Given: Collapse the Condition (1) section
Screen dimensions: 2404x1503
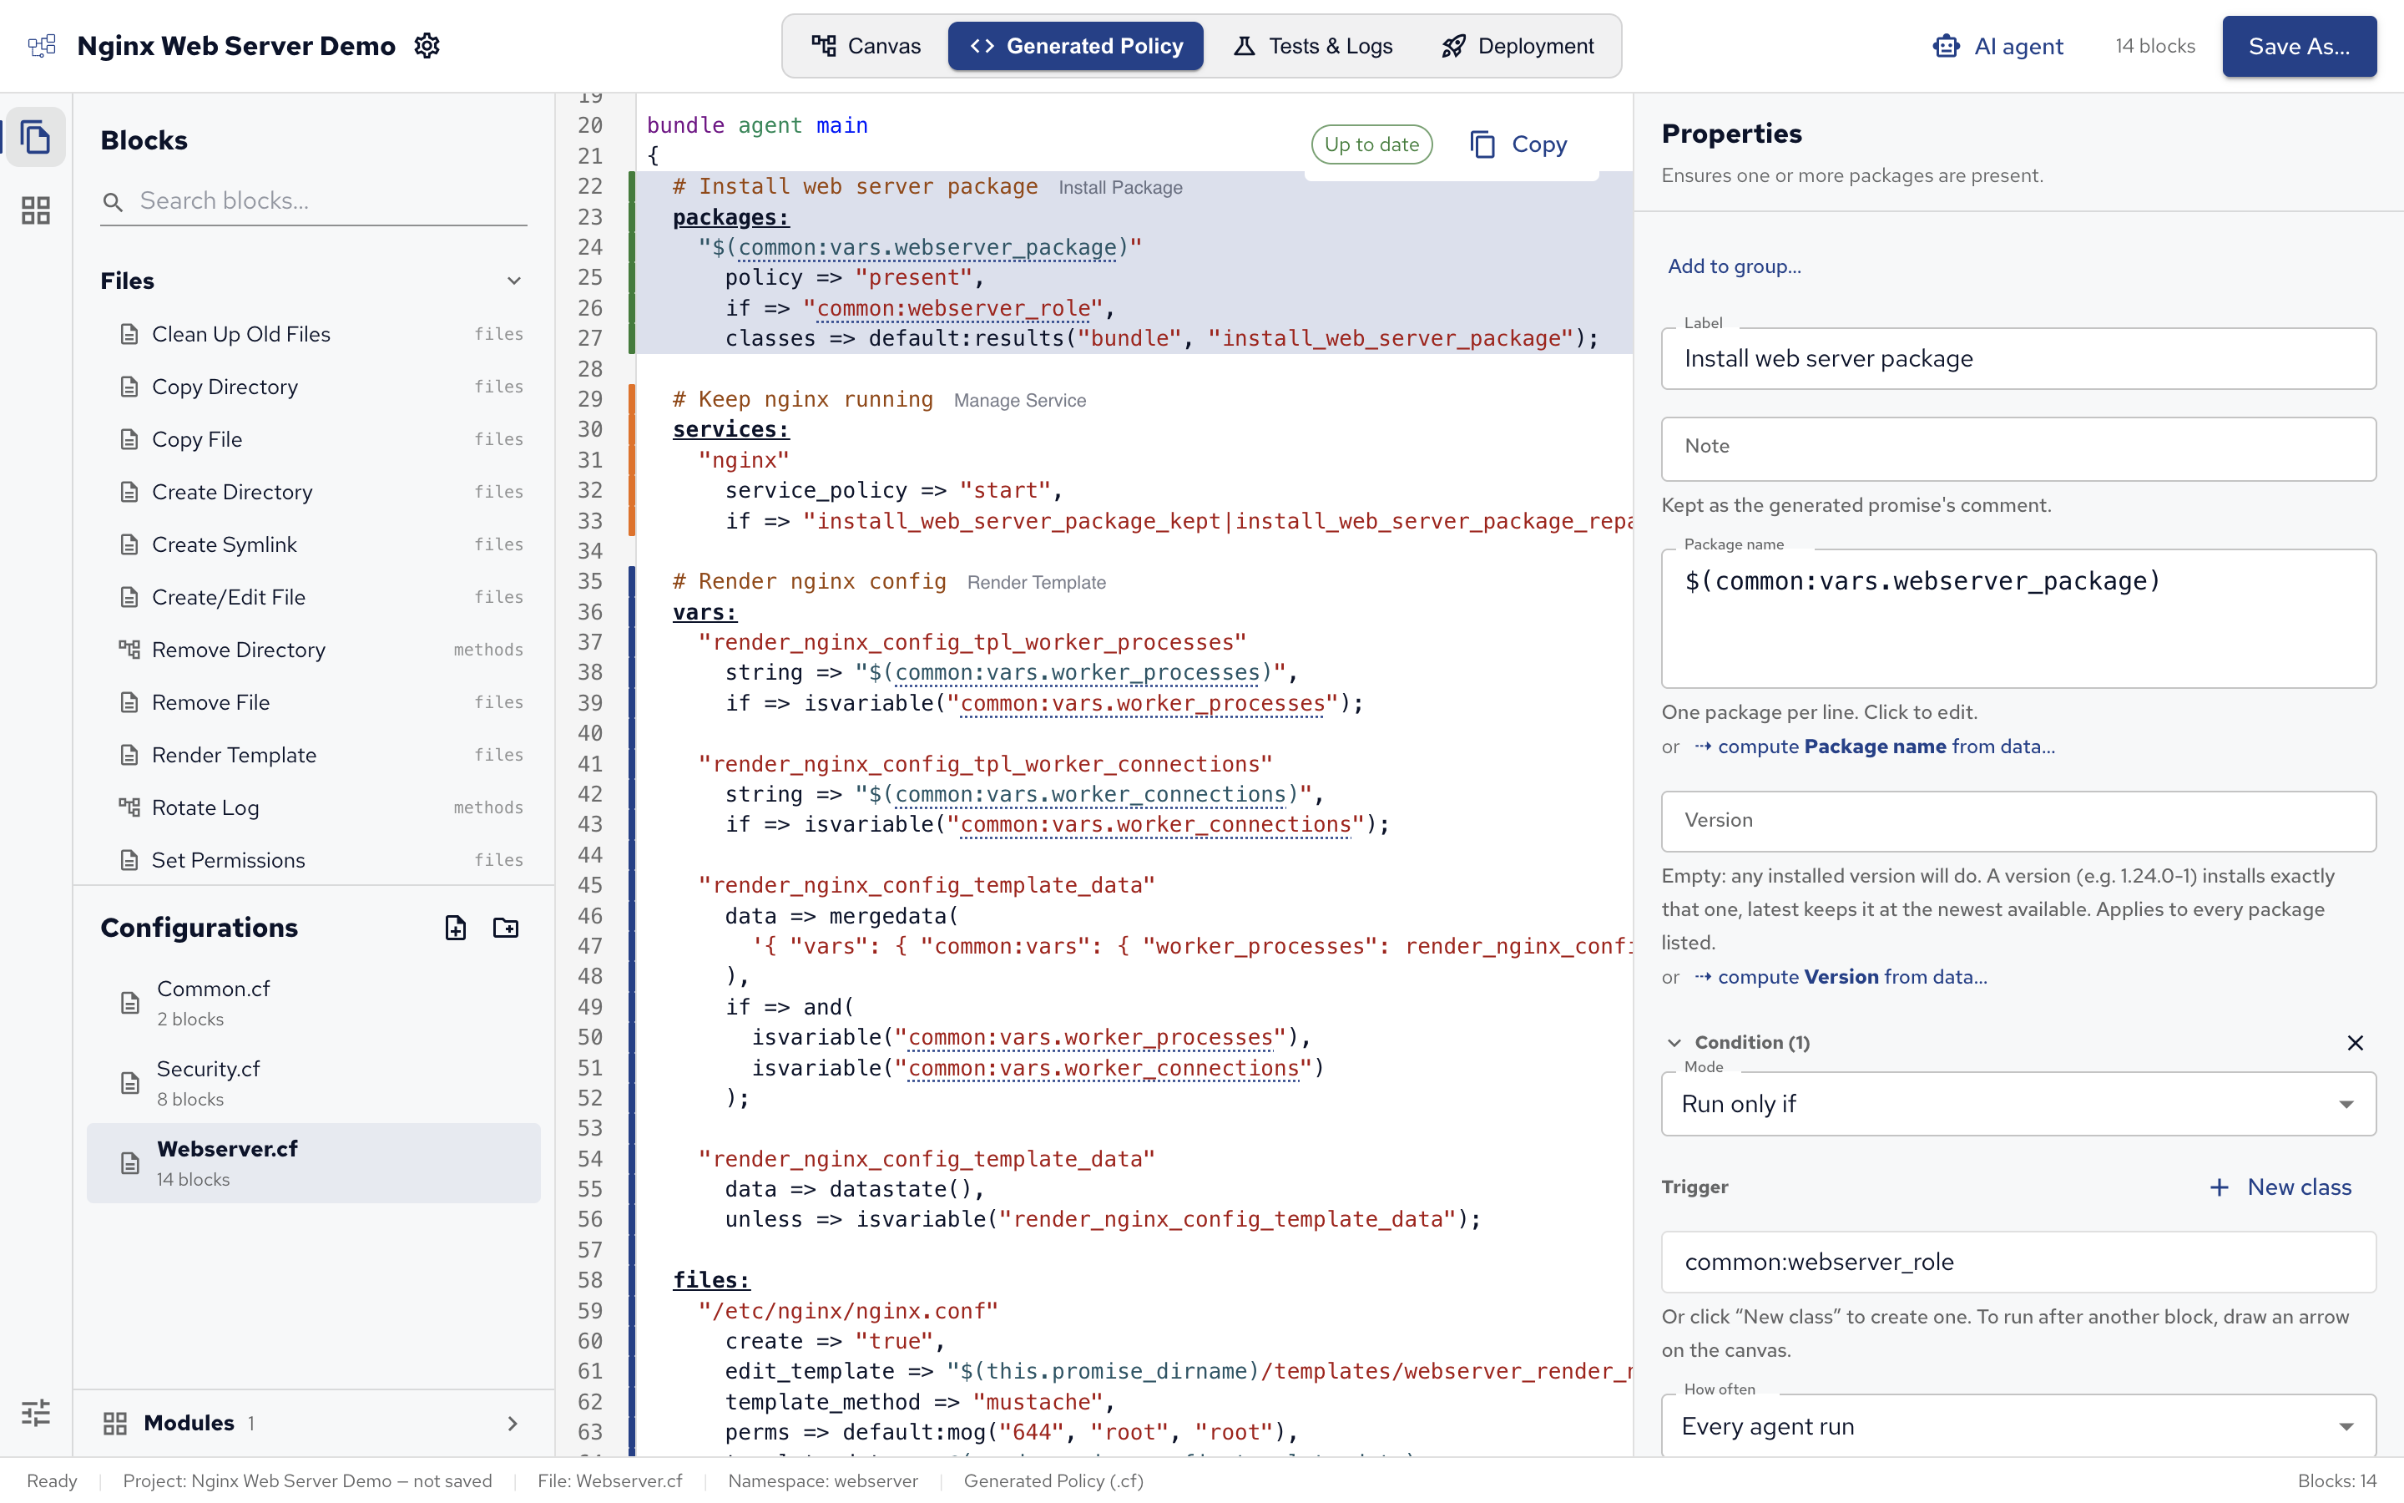Looking at the screenshot, I should click(1674, 1043).
